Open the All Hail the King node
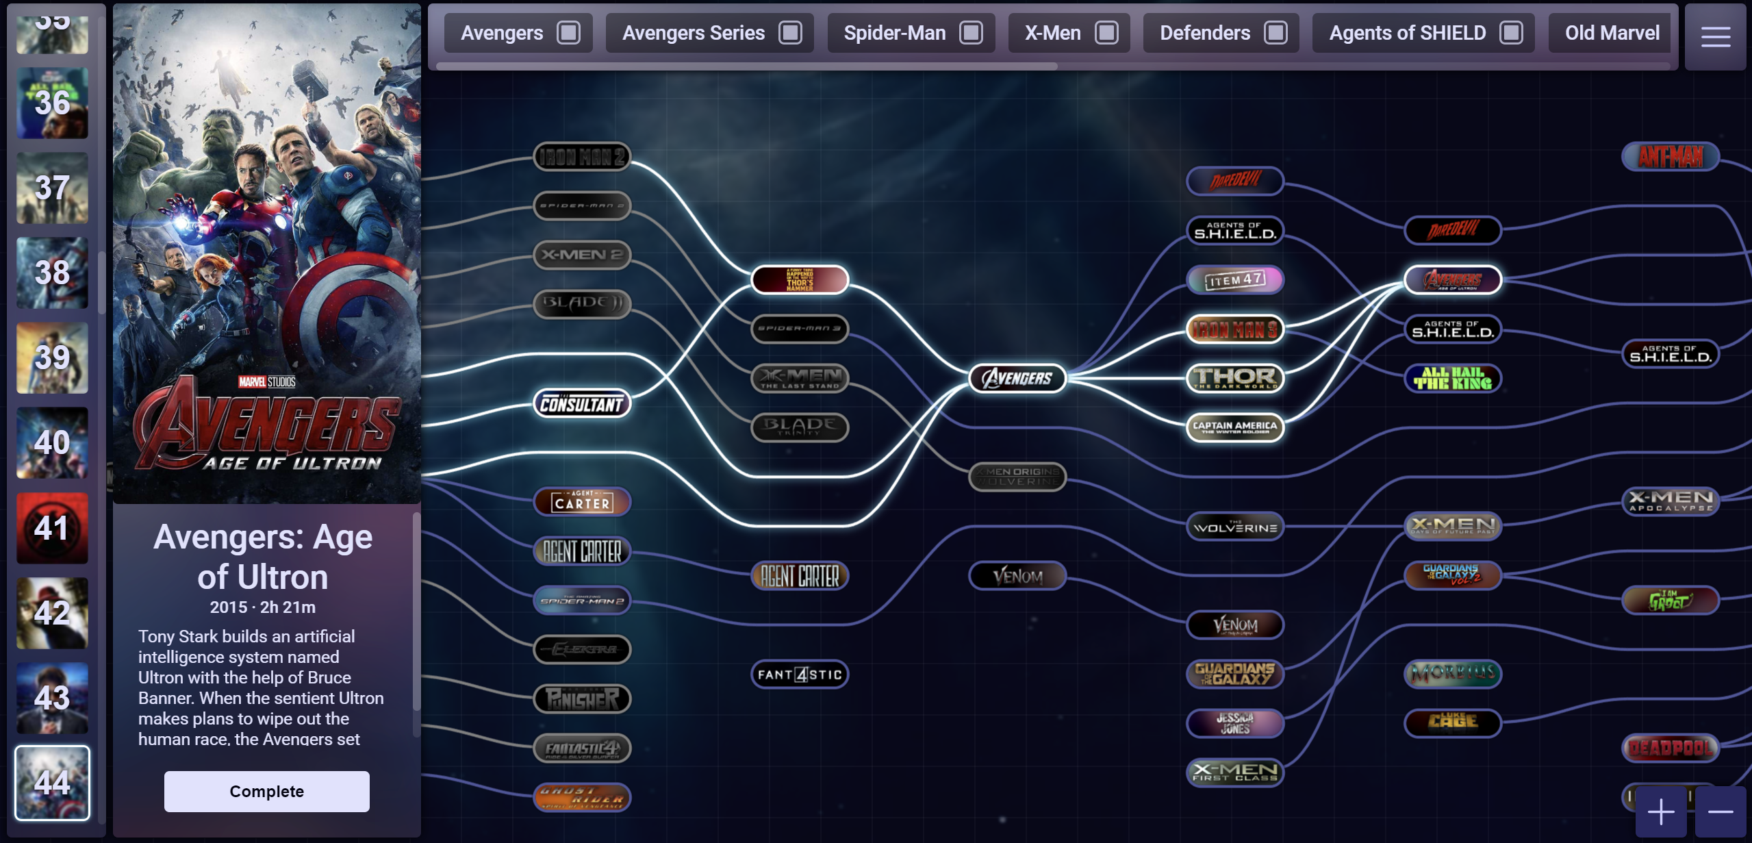This screenshot has width=1752, height=843. pyautogui.click(x=1453, y=378)
